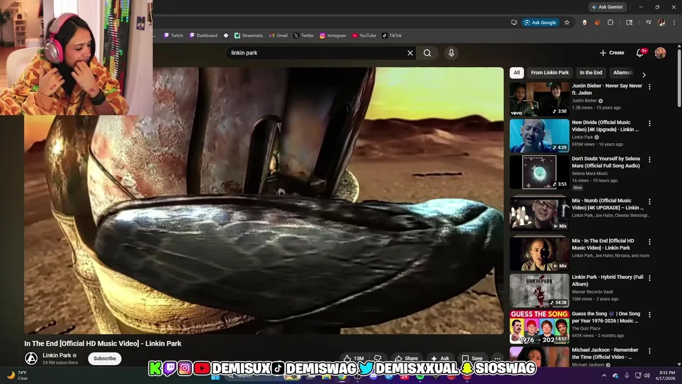
Task: Open the YouTube bookmark
Action: coord(364,36)
